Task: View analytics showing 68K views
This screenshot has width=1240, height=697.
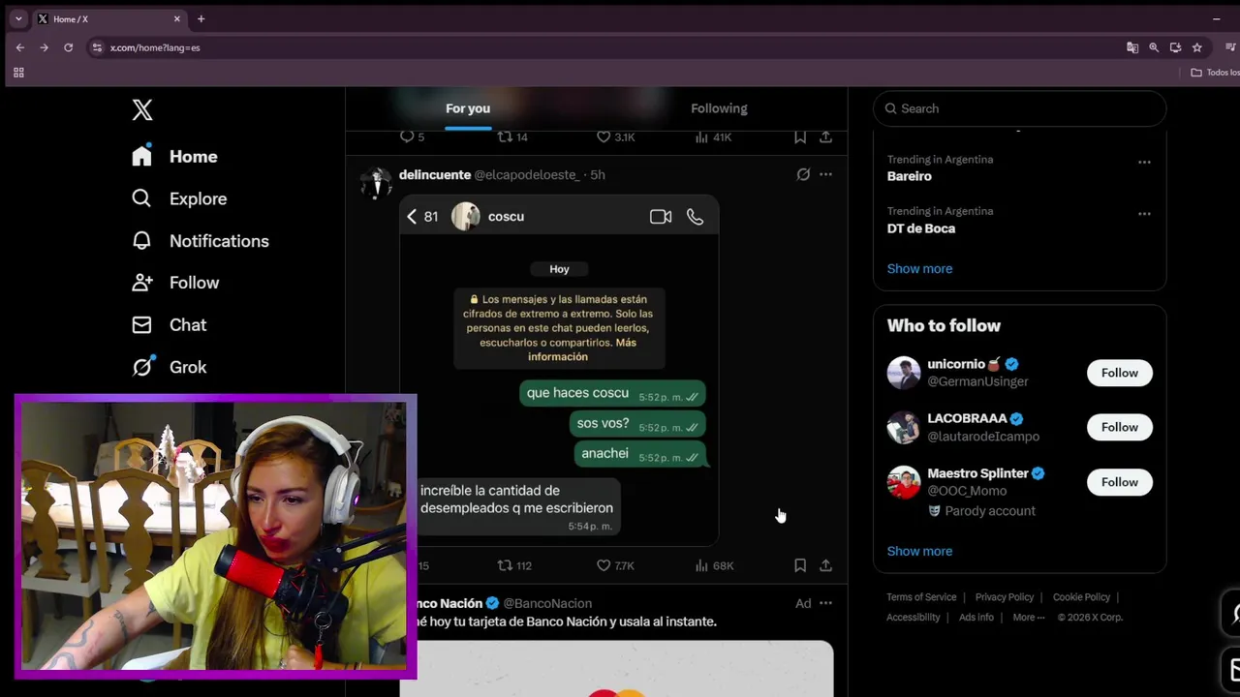Action: point(714,565)
